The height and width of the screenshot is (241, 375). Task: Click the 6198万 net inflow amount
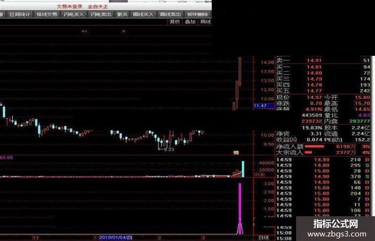346,146
